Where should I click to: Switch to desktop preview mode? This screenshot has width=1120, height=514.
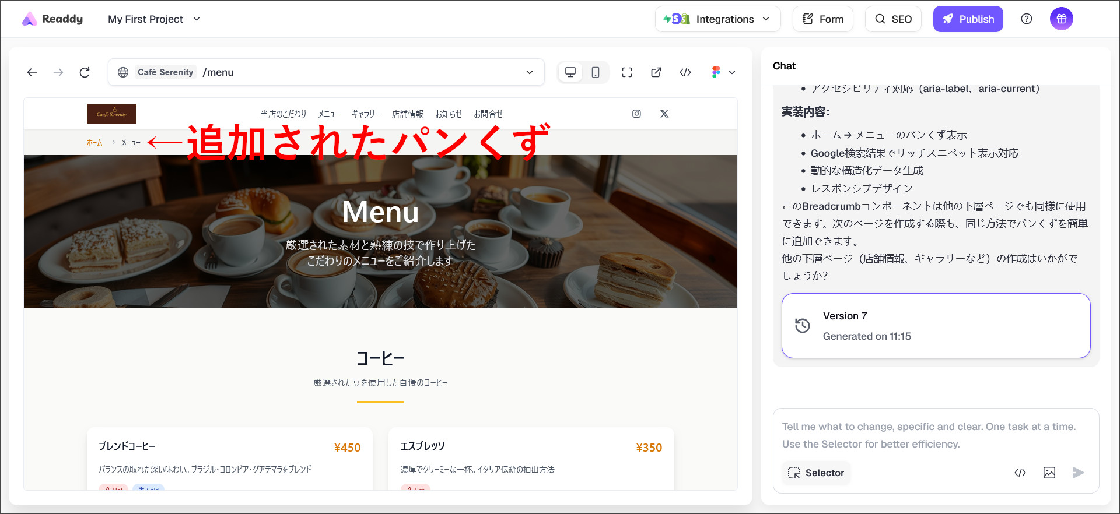coord(570,72)
